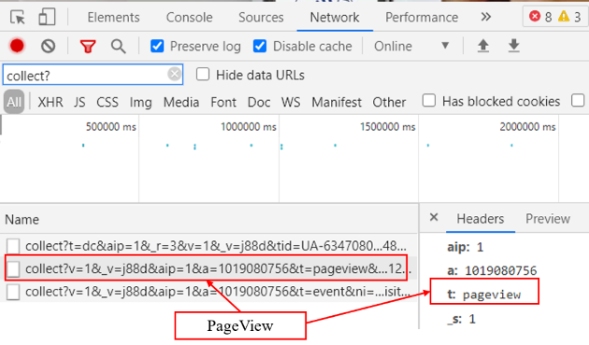The width and height of the screenshot is (589, 345).
Task: Click the export HAR download arrow icon
Action: click(x=514, y=46)
